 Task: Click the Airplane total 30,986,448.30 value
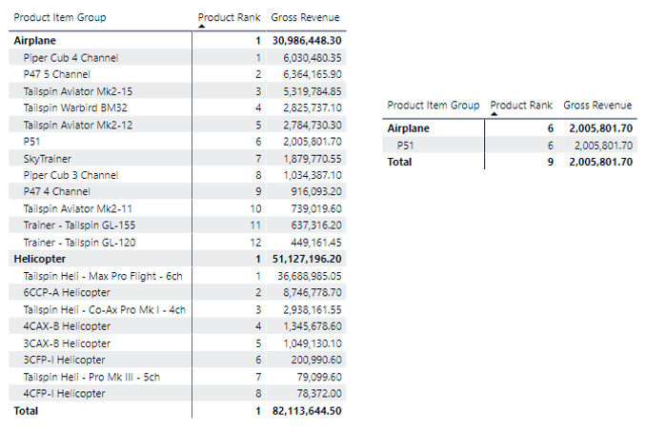pos(307,41)
